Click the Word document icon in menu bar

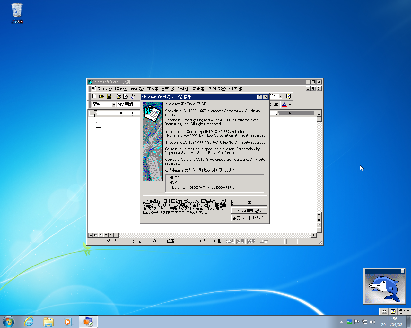(93, 89)
